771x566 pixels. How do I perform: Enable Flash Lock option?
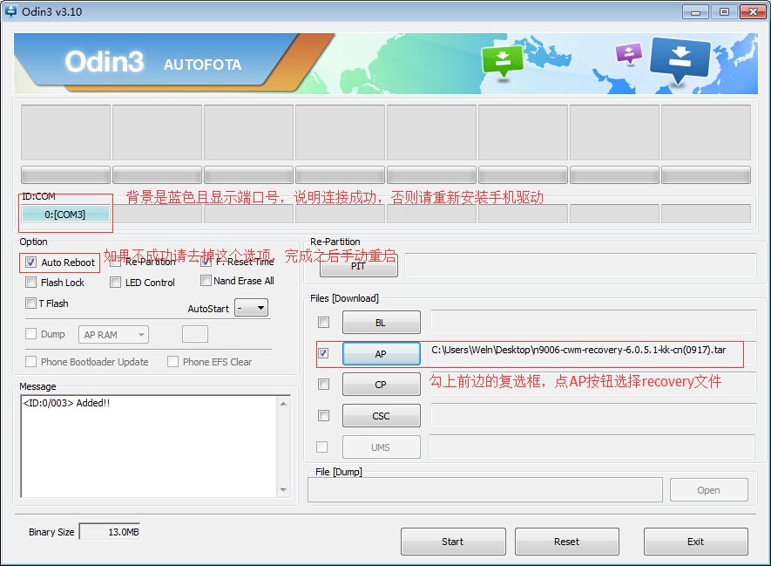[x=31, y=283]
